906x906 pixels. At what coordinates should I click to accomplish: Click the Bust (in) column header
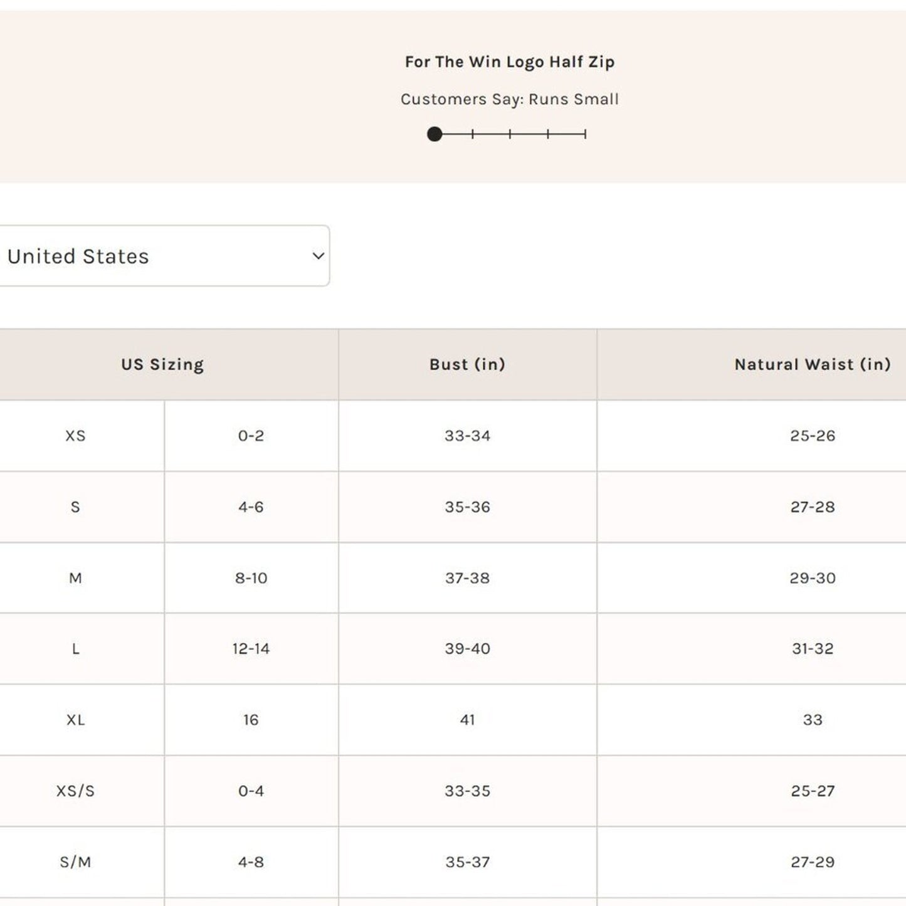[x=467, y=364]
